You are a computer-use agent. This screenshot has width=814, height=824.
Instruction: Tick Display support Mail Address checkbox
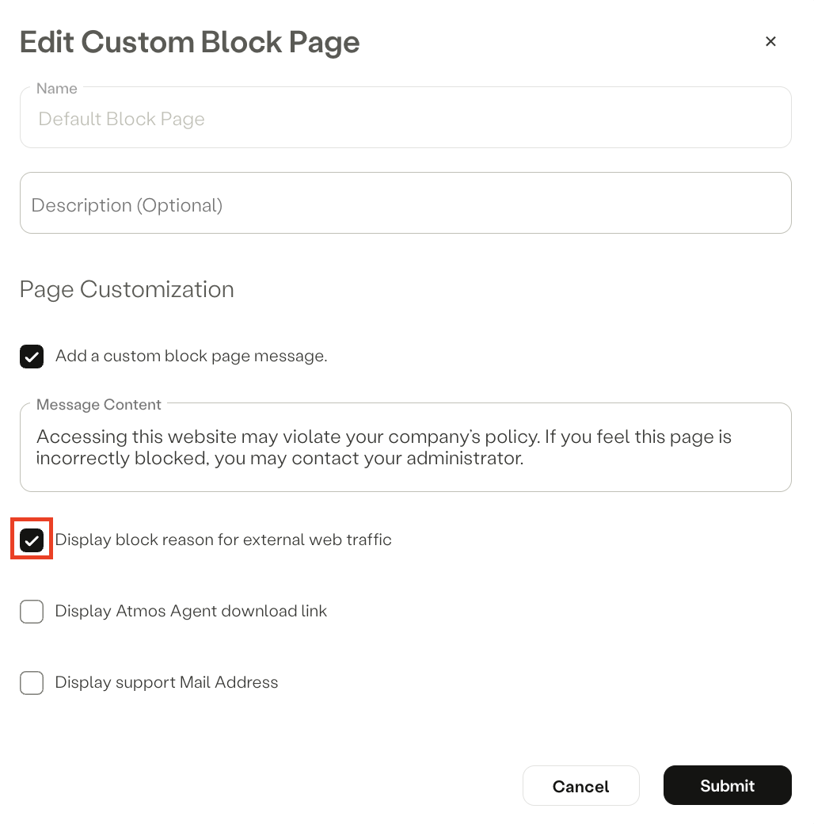coord(32,683)
